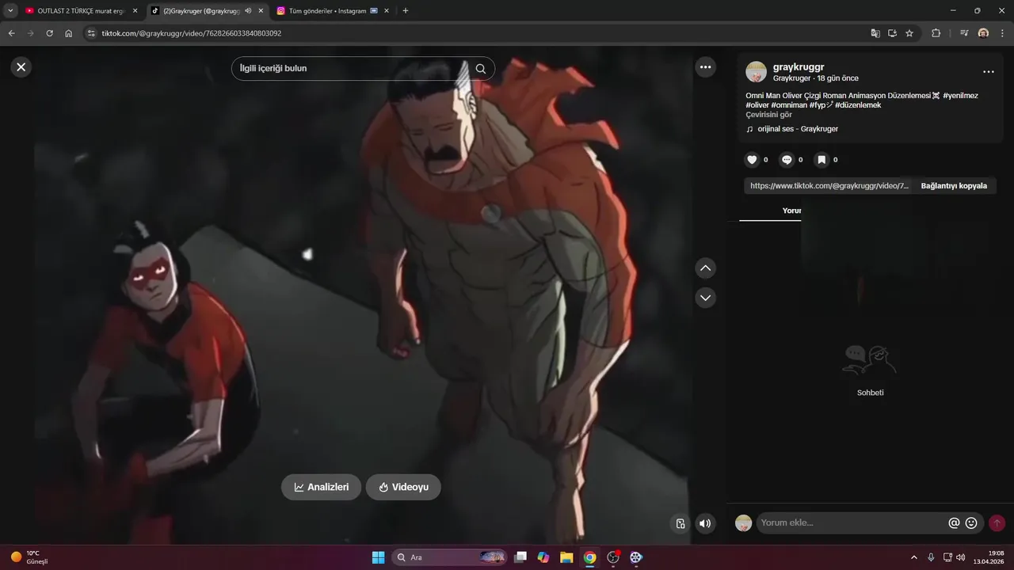The image size is (1014, 570).
Task: Mute the TikTok tab's audio indicator
Action: [x=248, y=11]
